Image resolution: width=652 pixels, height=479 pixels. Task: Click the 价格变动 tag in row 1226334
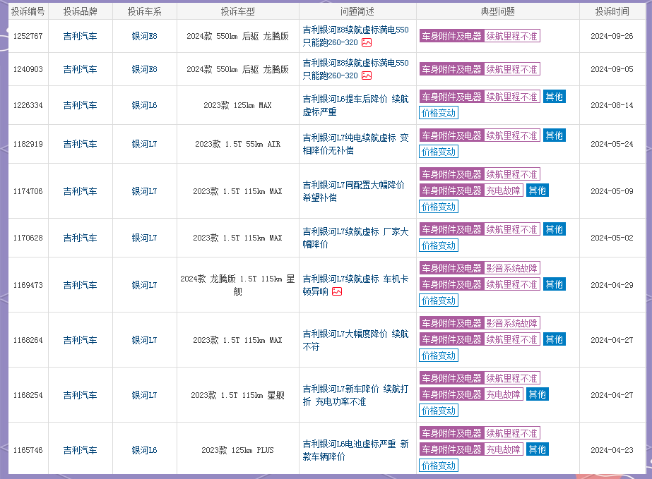(439, 113)
